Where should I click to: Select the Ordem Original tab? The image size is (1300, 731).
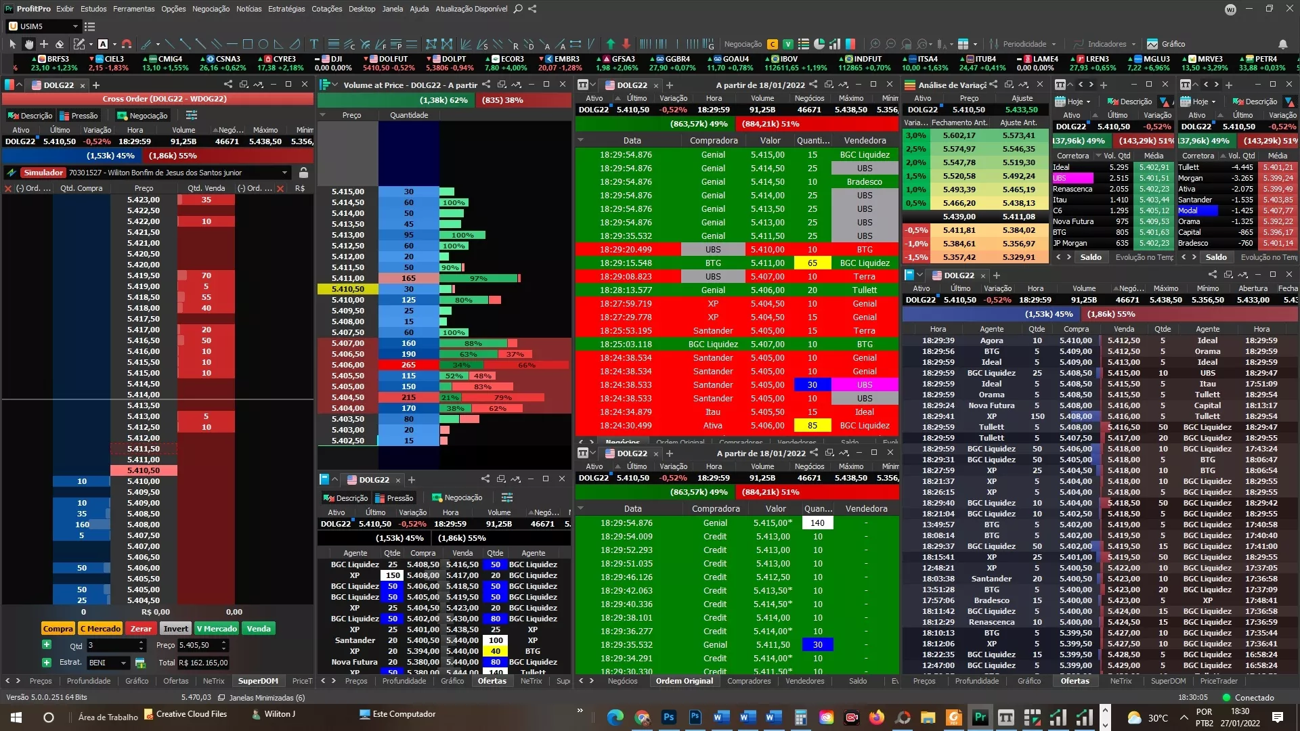click(684, 681)
